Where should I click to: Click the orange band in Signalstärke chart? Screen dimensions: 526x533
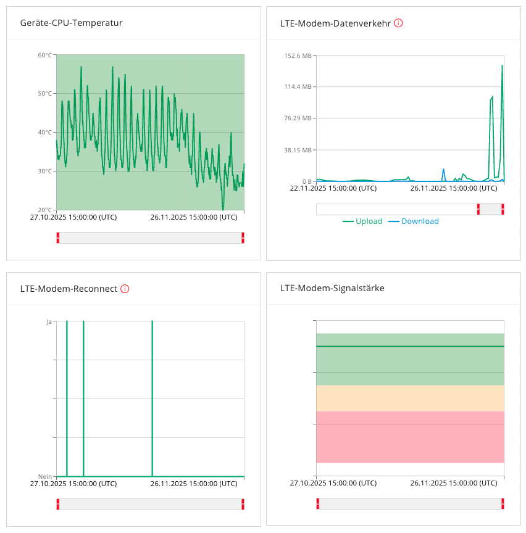pyautogui.click(x=411, y=398)
